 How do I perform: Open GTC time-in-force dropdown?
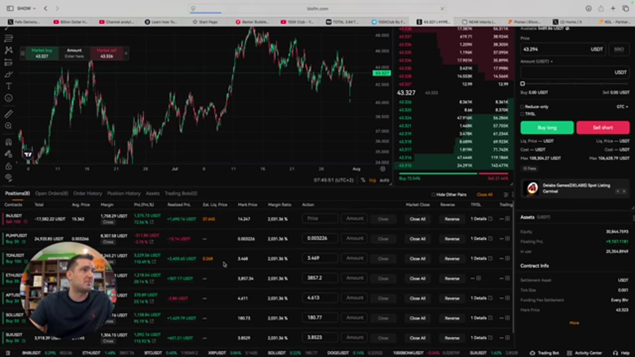623,107
